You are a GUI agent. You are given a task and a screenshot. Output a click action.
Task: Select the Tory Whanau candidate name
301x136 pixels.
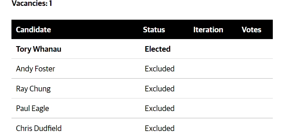tap(38, 49)
